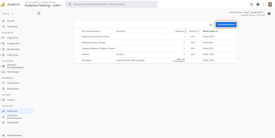Image resolution: width=275 pixels, height=138 pixels.
Task: Click description Users who have made a purchase
Action: [x=130, y=60]
